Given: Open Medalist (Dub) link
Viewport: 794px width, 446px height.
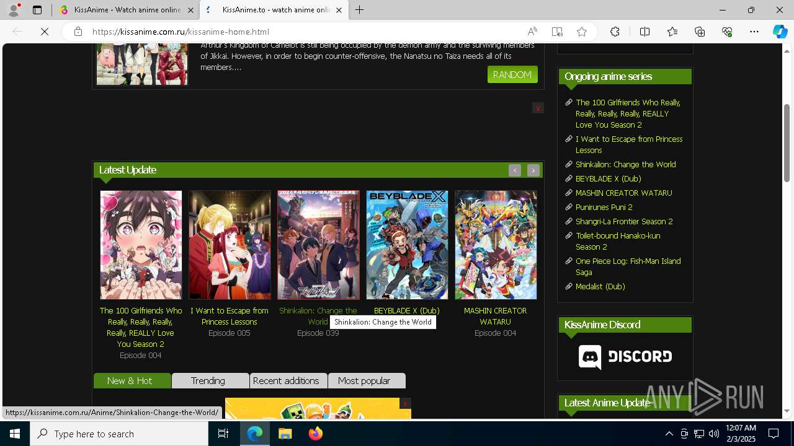Looking at the screenshot, I should (600, 286).
